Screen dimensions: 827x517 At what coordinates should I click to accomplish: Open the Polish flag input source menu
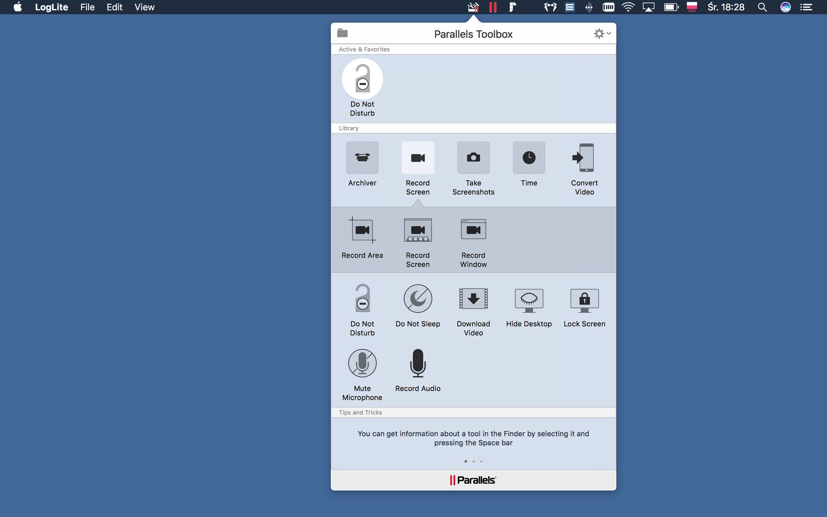[x=692, y=7]
